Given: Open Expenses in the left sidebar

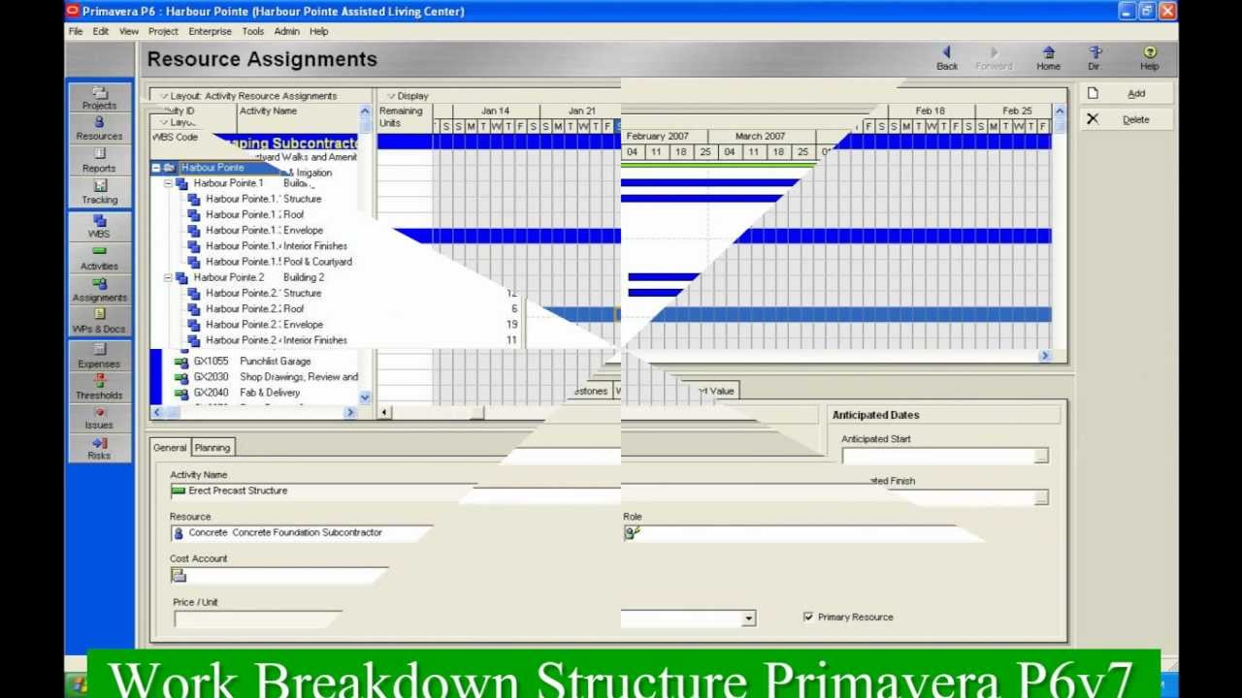Looking at the screenshot, I should coord(99,356).
